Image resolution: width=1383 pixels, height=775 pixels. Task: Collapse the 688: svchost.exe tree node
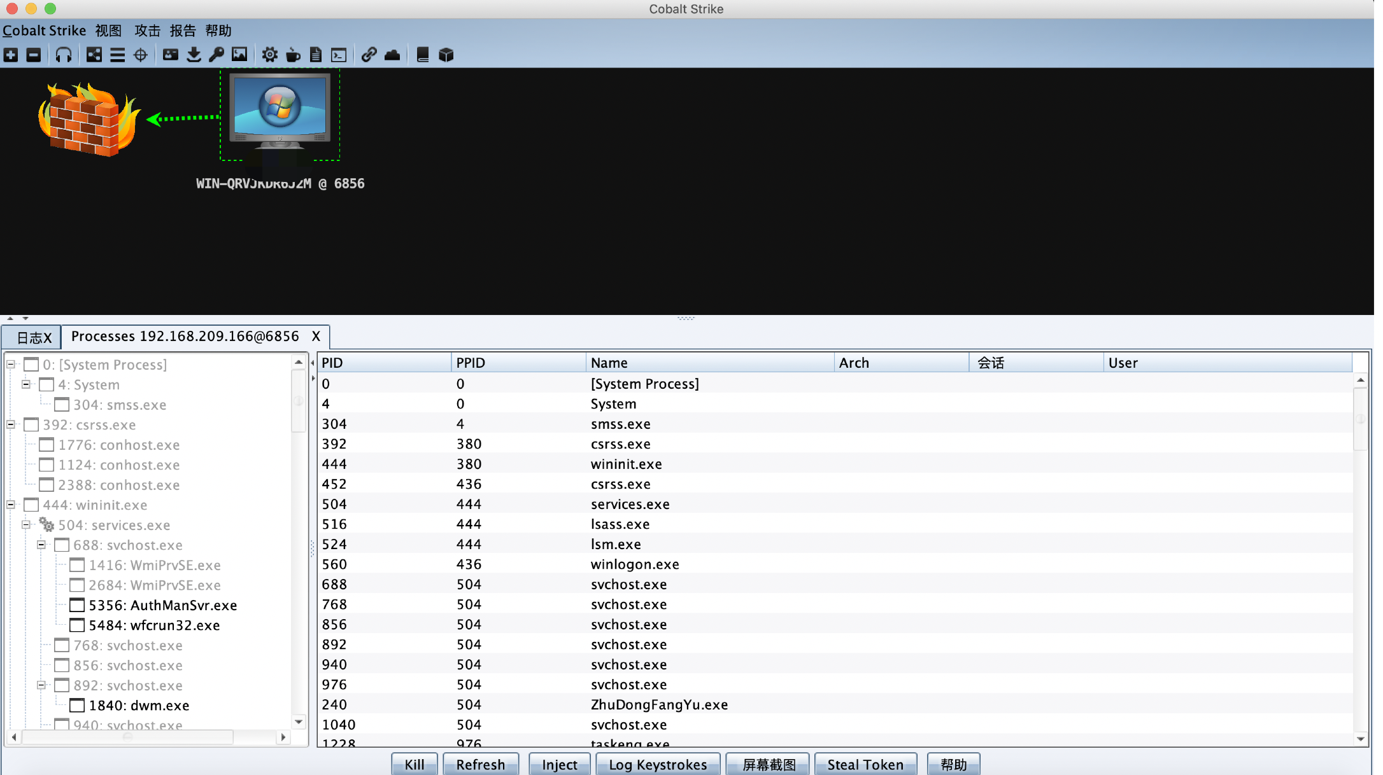tap(41, 545)
